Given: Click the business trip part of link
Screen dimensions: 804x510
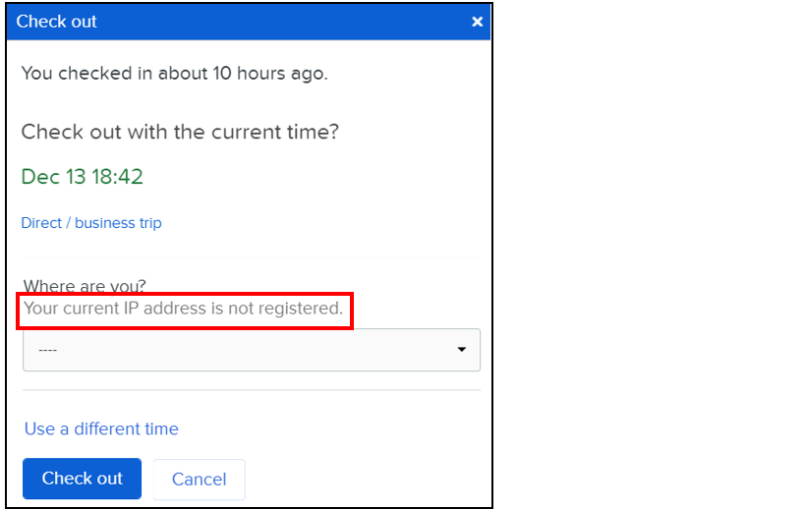Looking at the screenshot, I should (118, 223).
